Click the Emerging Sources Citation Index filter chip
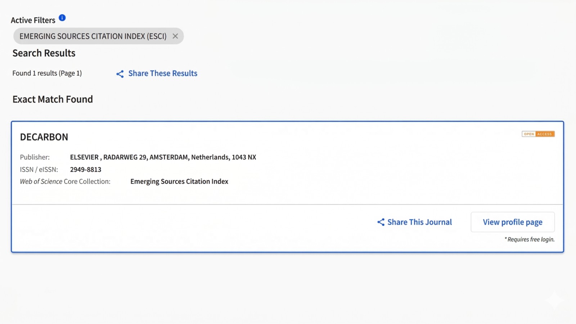The image size is (576, 324). (x=93, y=36)
